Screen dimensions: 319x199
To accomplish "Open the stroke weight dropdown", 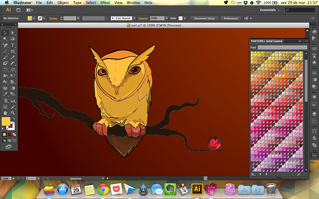I will (78, 18).
